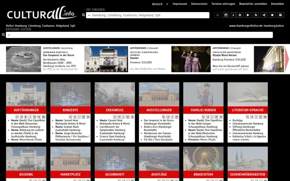Viewport: 290px width, 181px height.
Task: Click Black Heroes stage photo in carousel
Action: tap(191, 59)
